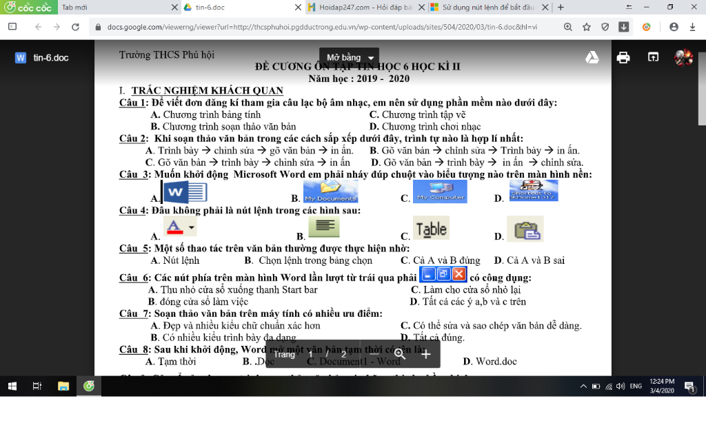
Task: Open File Explorer from the taskbar
Action: click(63, 386)
